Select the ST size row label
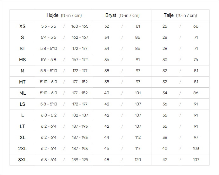 tap(22, 49)
